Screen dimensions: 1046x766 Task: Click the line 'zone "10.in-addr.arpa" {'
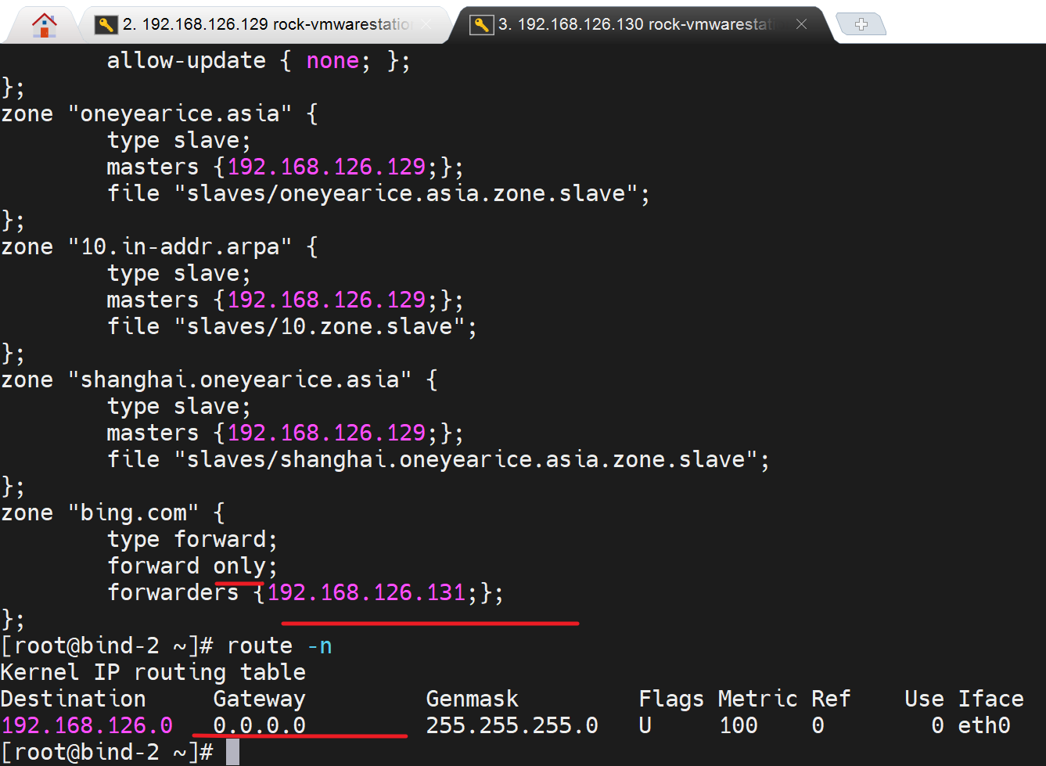pyautogui.click(x=160, y=247)
